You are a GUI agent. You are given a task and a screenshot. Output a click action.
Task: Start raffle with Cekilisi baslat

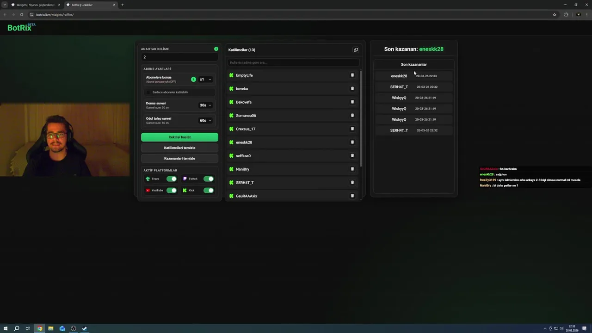click(179, 137)
